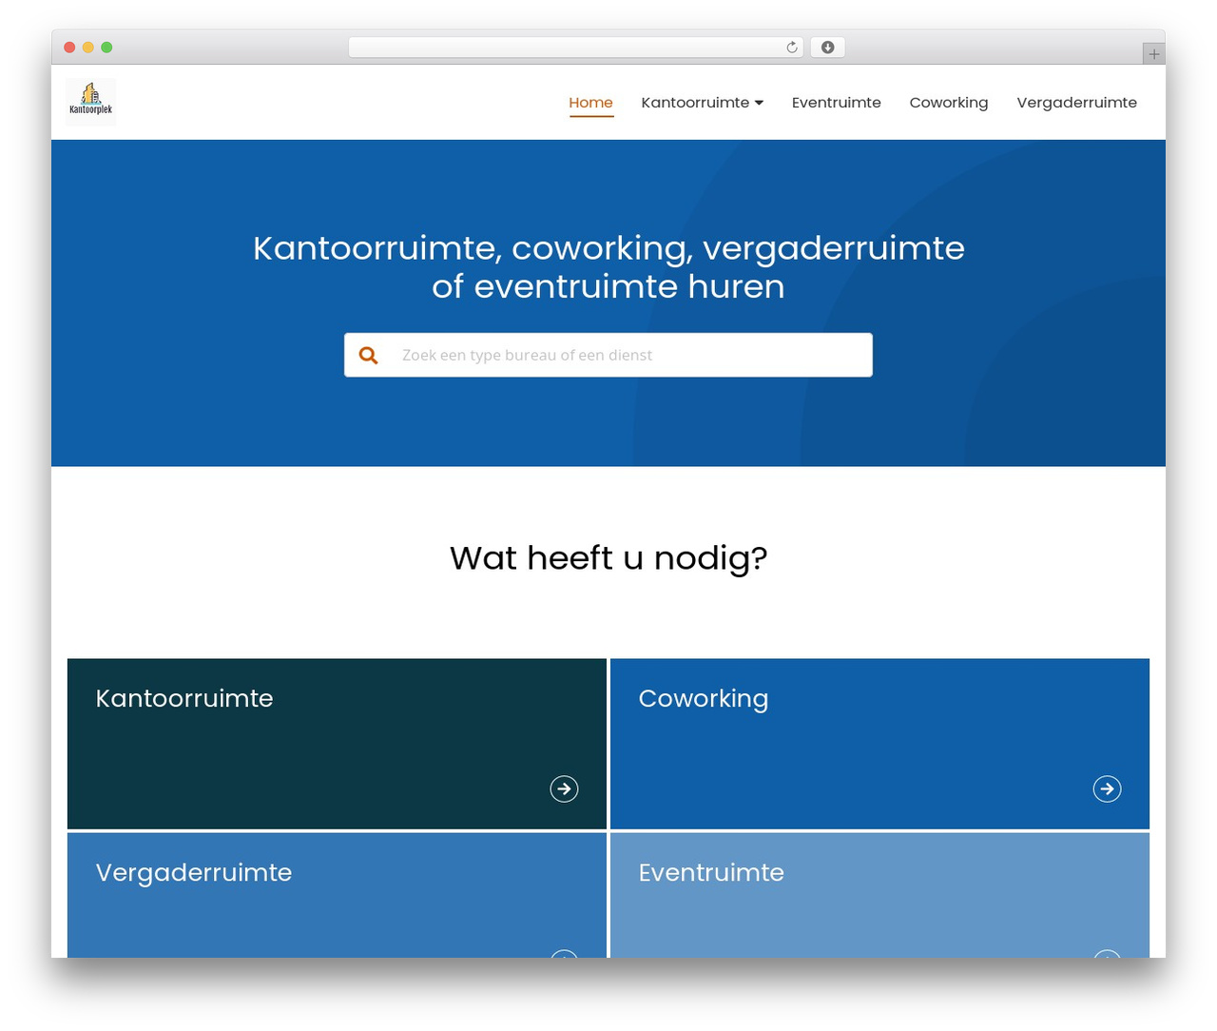Click the browser address bar
Viewport: 1217px width, 1031px height.
576,48
